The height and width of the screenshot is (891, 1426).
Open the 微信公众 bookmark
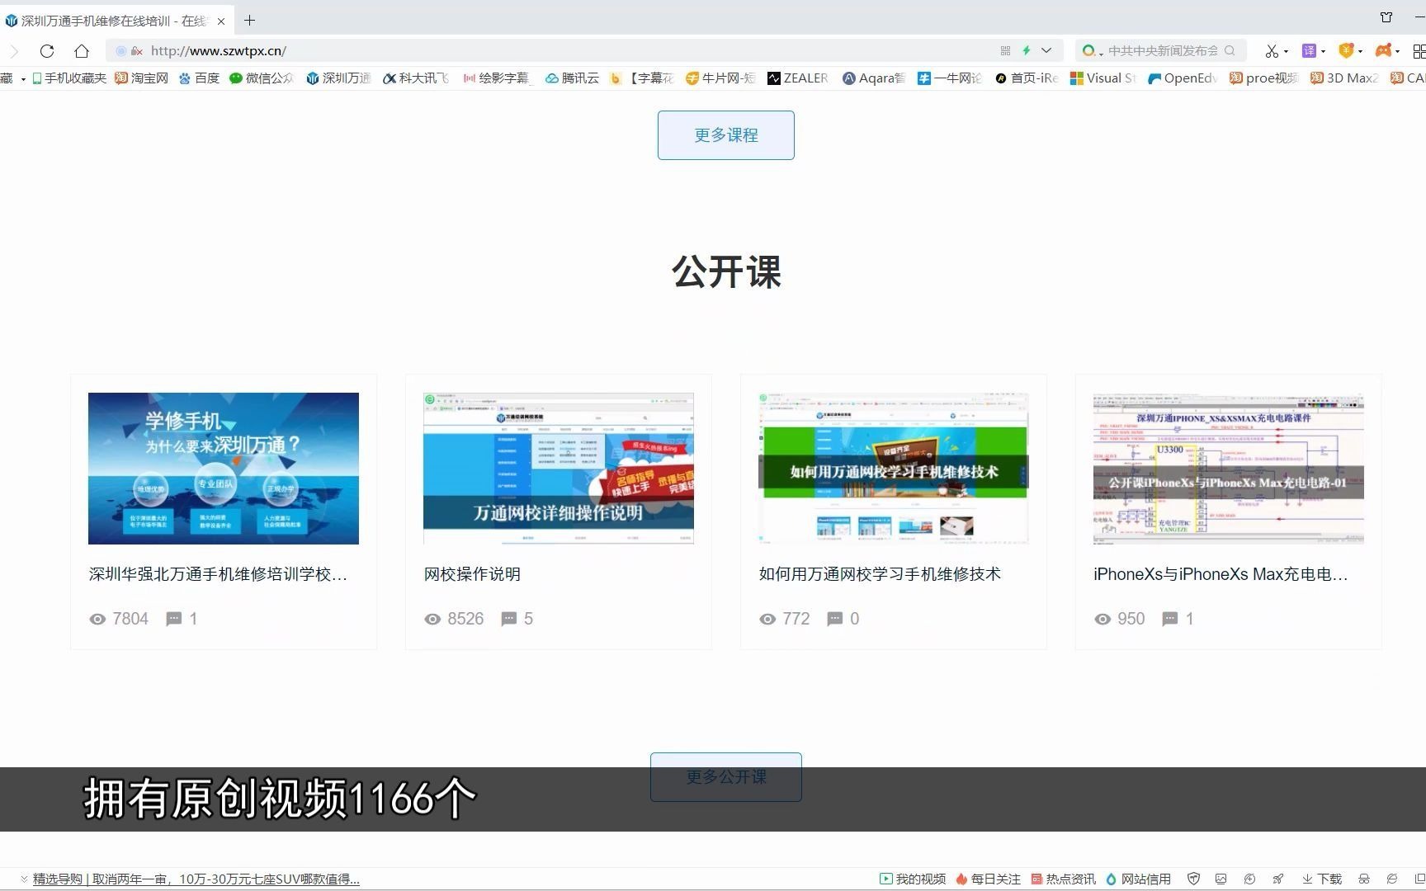point(262,78)
